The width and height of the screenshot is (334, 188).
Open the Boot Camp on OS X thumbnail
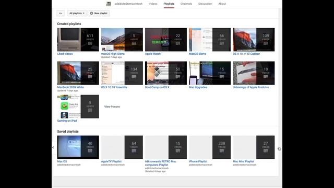(x=166, y=73)
